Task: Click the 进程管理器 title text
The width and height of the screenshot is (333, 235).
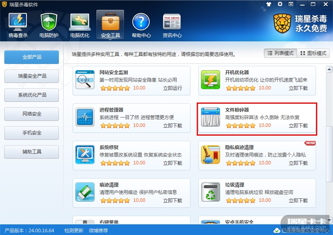Action: 111,110
